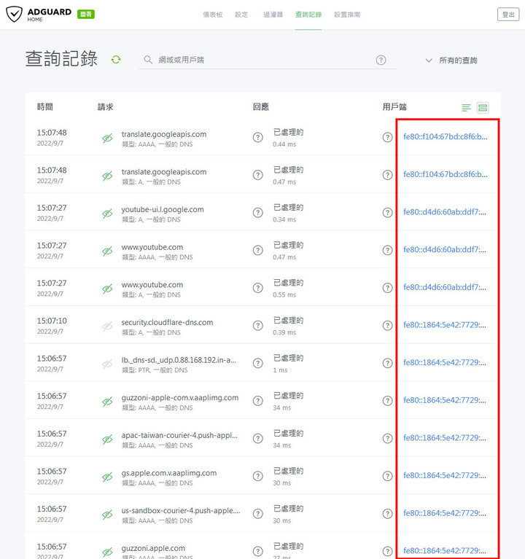Click the grey eye icon for lb._dns-sd._udp PTR row
Screen dimensions: 525x559
coord(107,364)
